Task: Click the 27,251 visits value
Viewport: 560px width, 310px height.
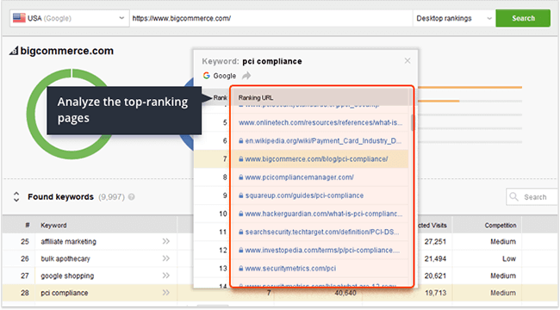Action: 435,241
